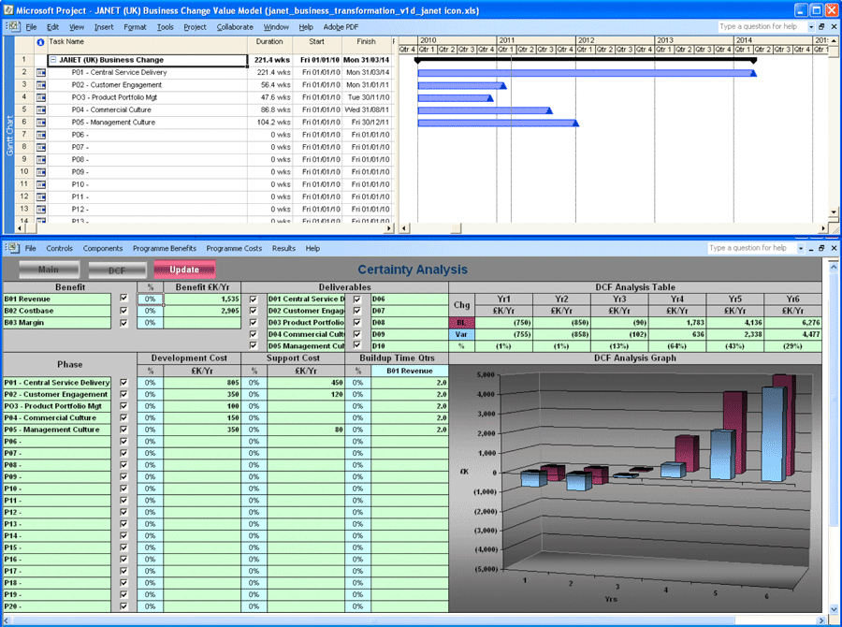Uncheck the B01 Revenue benefit checkbox

click(124, 299)
